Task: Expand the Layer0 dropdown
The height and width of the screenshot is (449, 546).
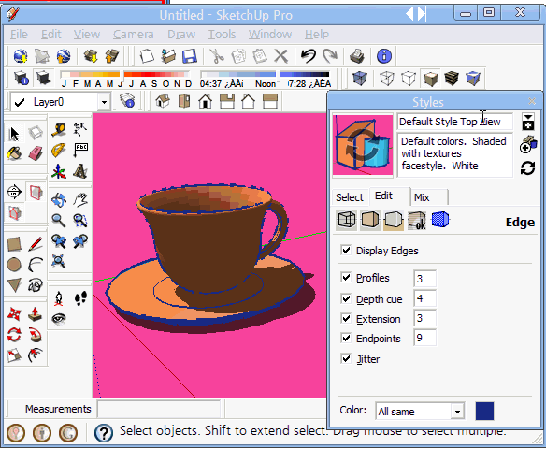Action: click(x=104, y=102)
